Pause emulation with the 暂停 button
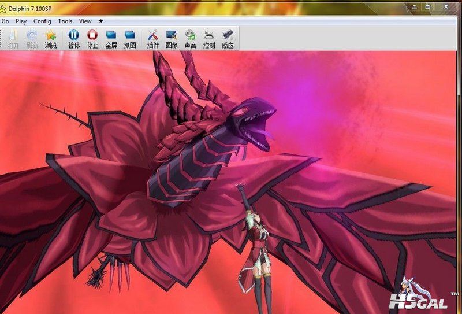 pyautogui.click(x=74, y=39)
